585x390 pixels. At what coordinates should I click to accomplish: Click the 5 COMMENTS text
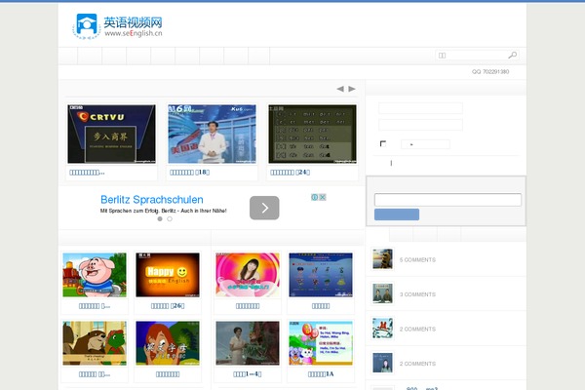point(417,259)
